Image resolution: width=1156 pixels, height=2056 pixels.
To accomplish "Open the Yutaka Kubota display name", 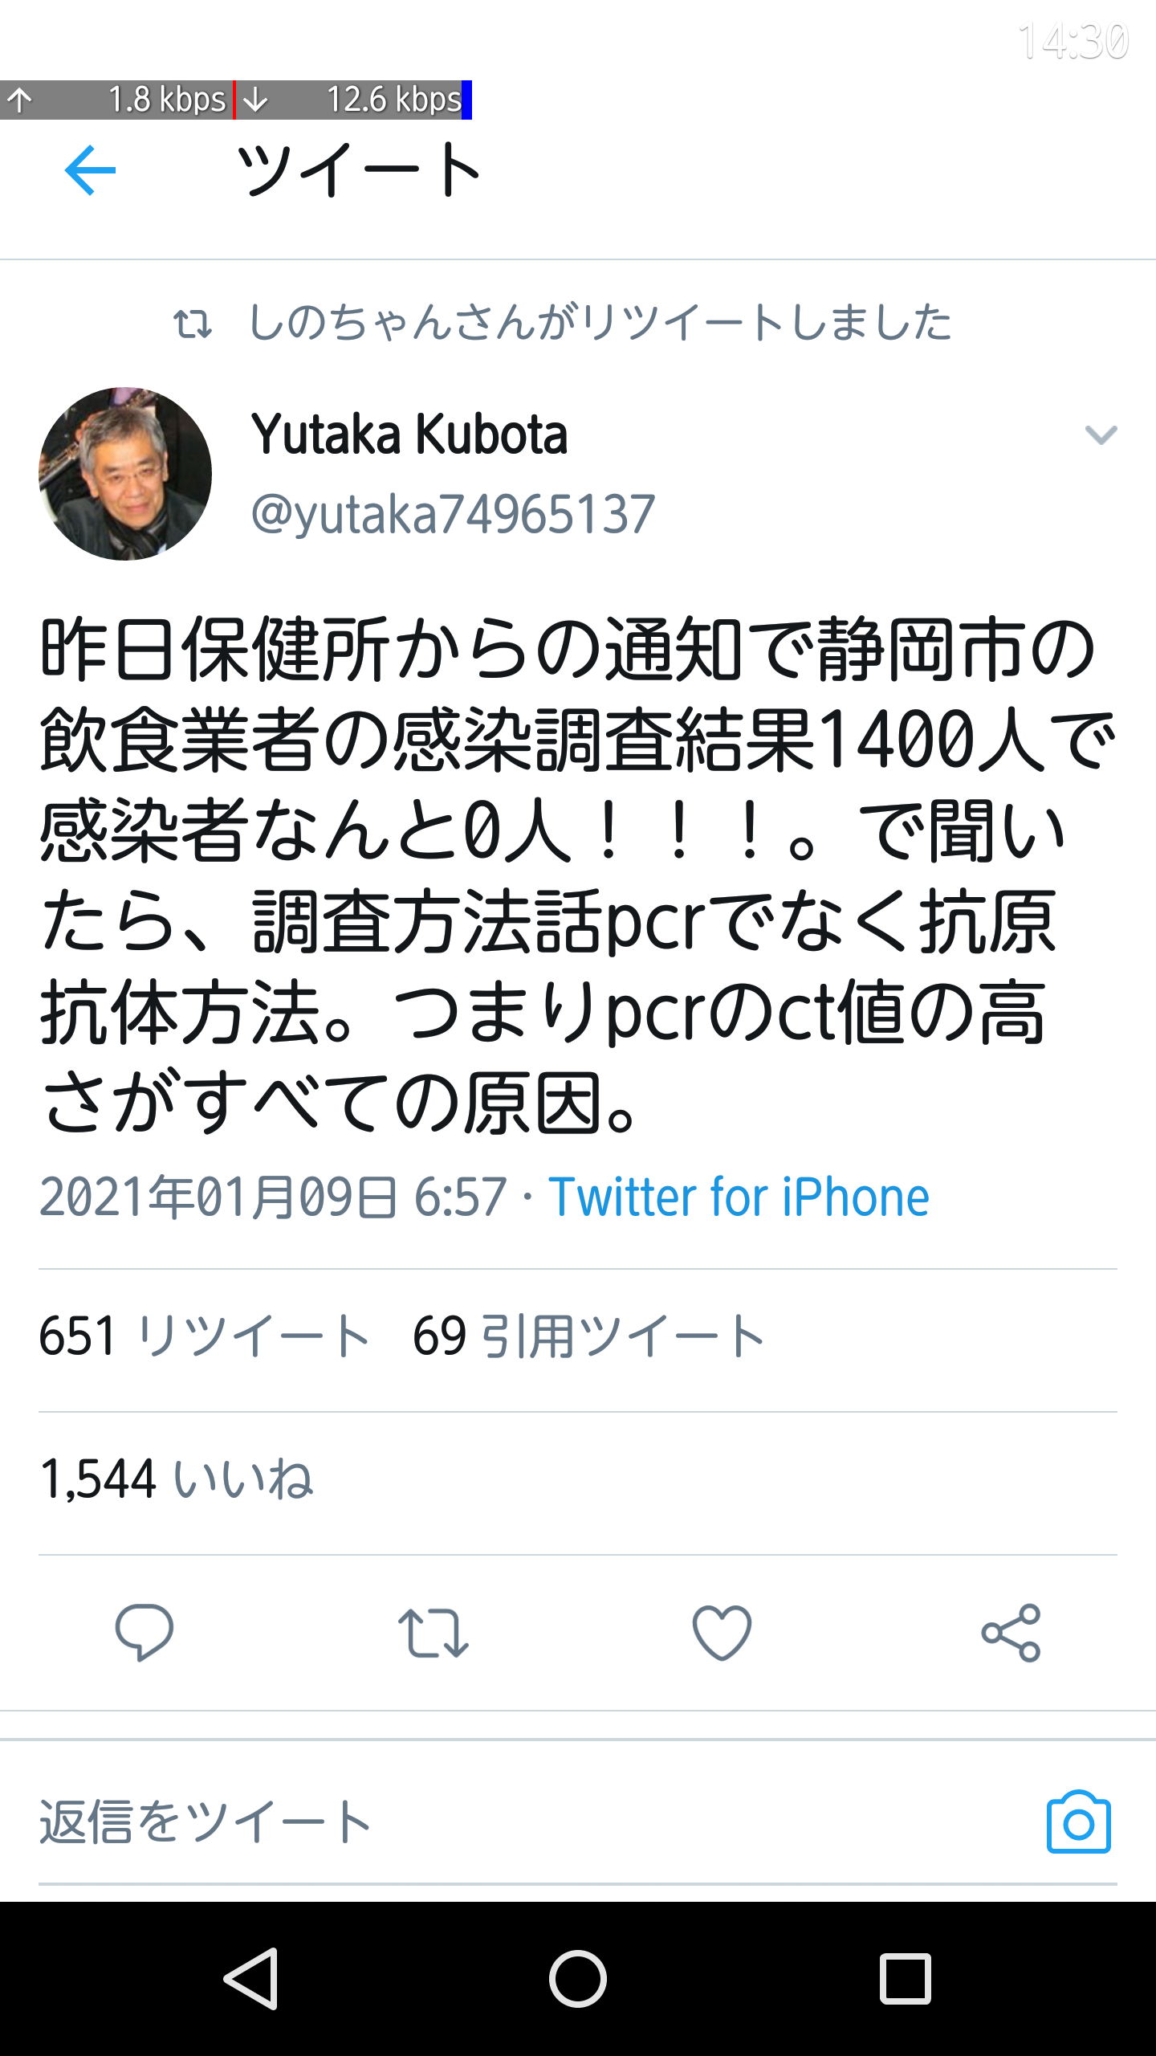I will 409,434.
